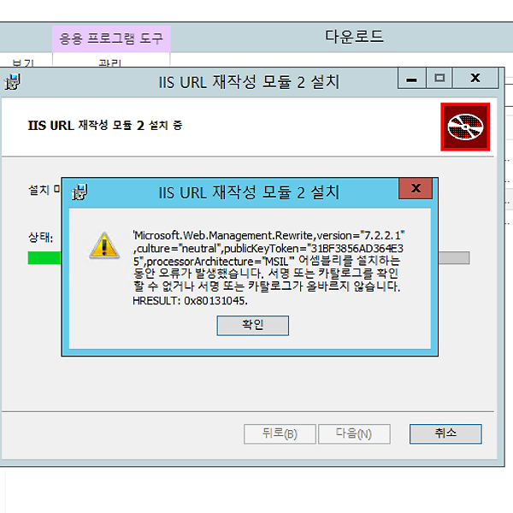Select the 관리 ribbon tab
The width and height of the screenshot is (513, 513).
pos(110,62)
